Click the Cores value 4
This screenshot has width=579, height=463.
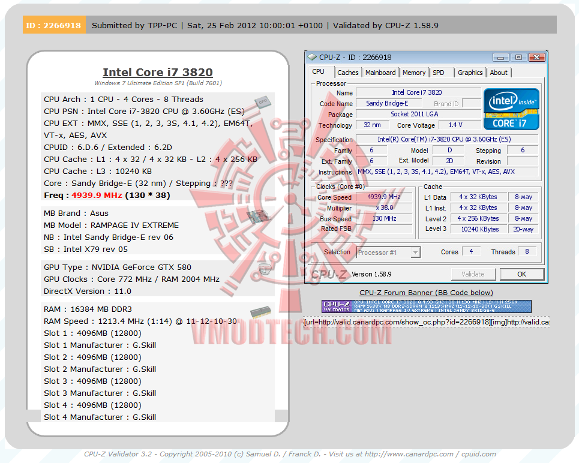point(471,251)
